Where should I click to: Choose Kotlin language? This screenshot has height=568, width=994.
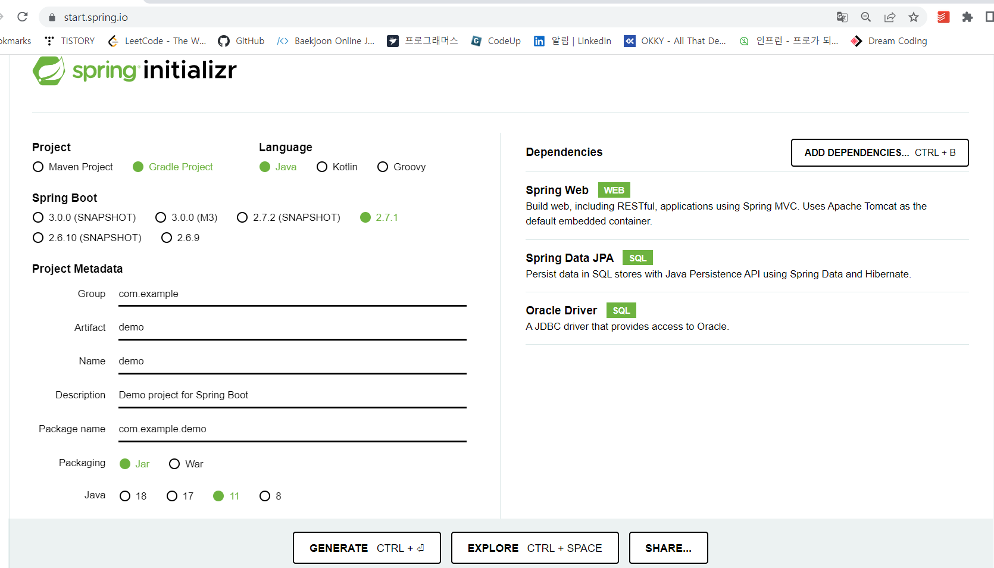[337, 167]
